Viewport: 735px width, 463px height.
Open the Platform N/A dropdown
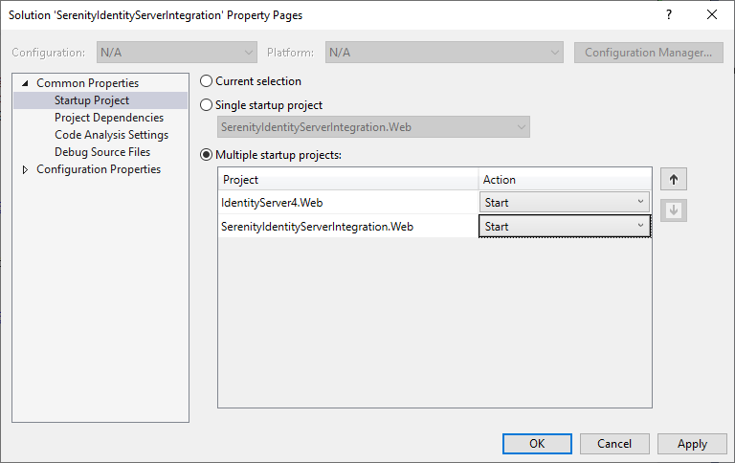point(444,52)
